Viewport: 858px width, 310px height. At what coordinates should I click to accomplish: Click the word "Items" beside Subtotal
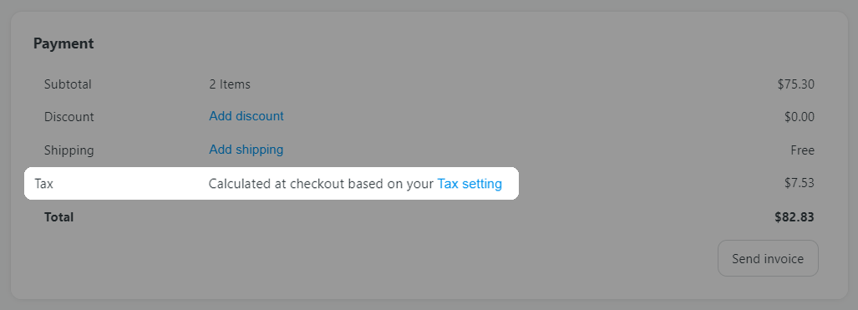point(236,84)
